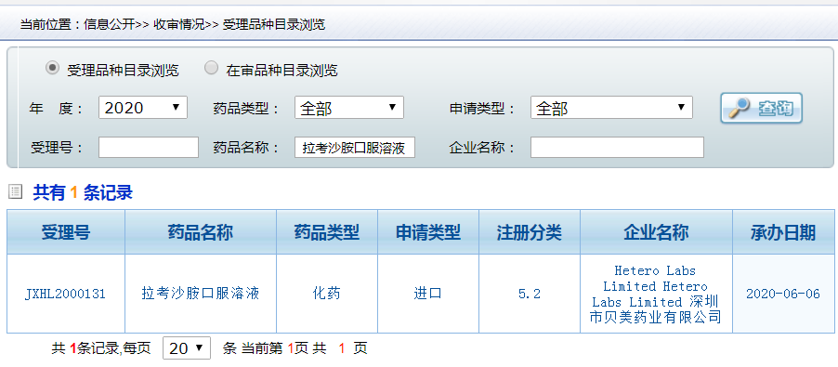
Task: Click the 承办日期 column header
Action: (783, 232)
